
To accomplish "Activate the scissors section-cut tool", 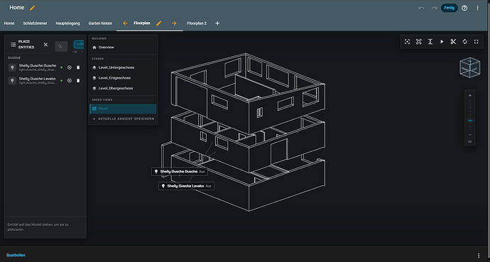I will tap(453, 41).
